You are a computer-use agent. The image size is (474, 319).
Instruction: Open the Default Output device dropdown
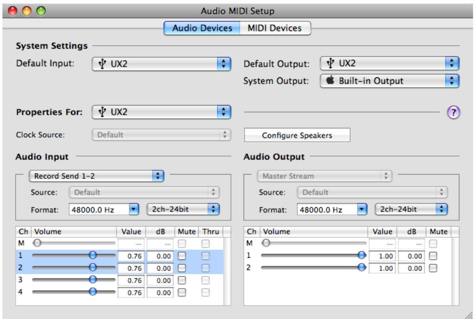pos(390,63)
